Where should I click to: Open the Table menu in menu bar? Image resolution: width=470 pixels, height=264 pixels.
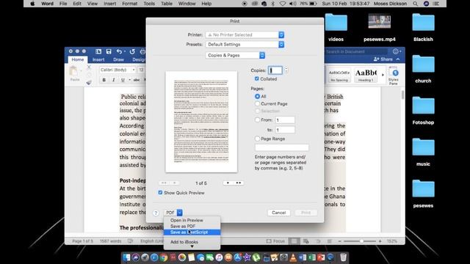(x=167, y=4)
